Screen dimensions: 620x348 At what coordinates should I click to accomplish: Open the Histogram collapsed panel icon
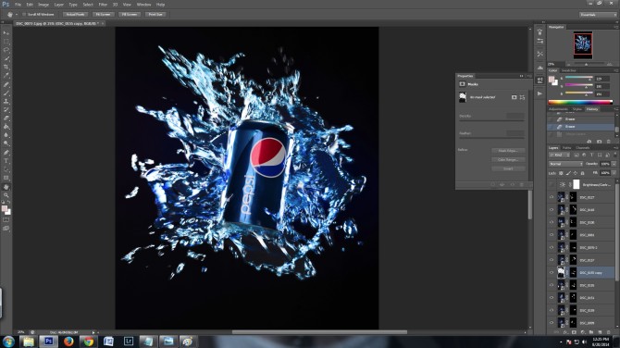[x=539, y=68]
